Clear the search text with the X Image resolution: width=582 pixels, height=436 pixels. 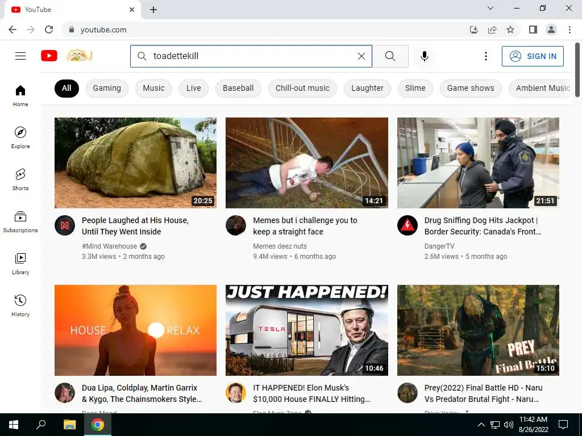pos(361,56)
